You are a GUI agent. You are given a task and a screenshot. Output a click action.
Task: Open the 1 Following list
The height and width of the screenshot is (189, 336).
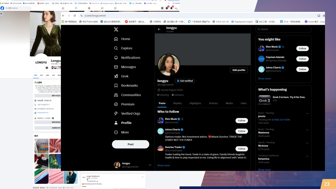[163, 95]
